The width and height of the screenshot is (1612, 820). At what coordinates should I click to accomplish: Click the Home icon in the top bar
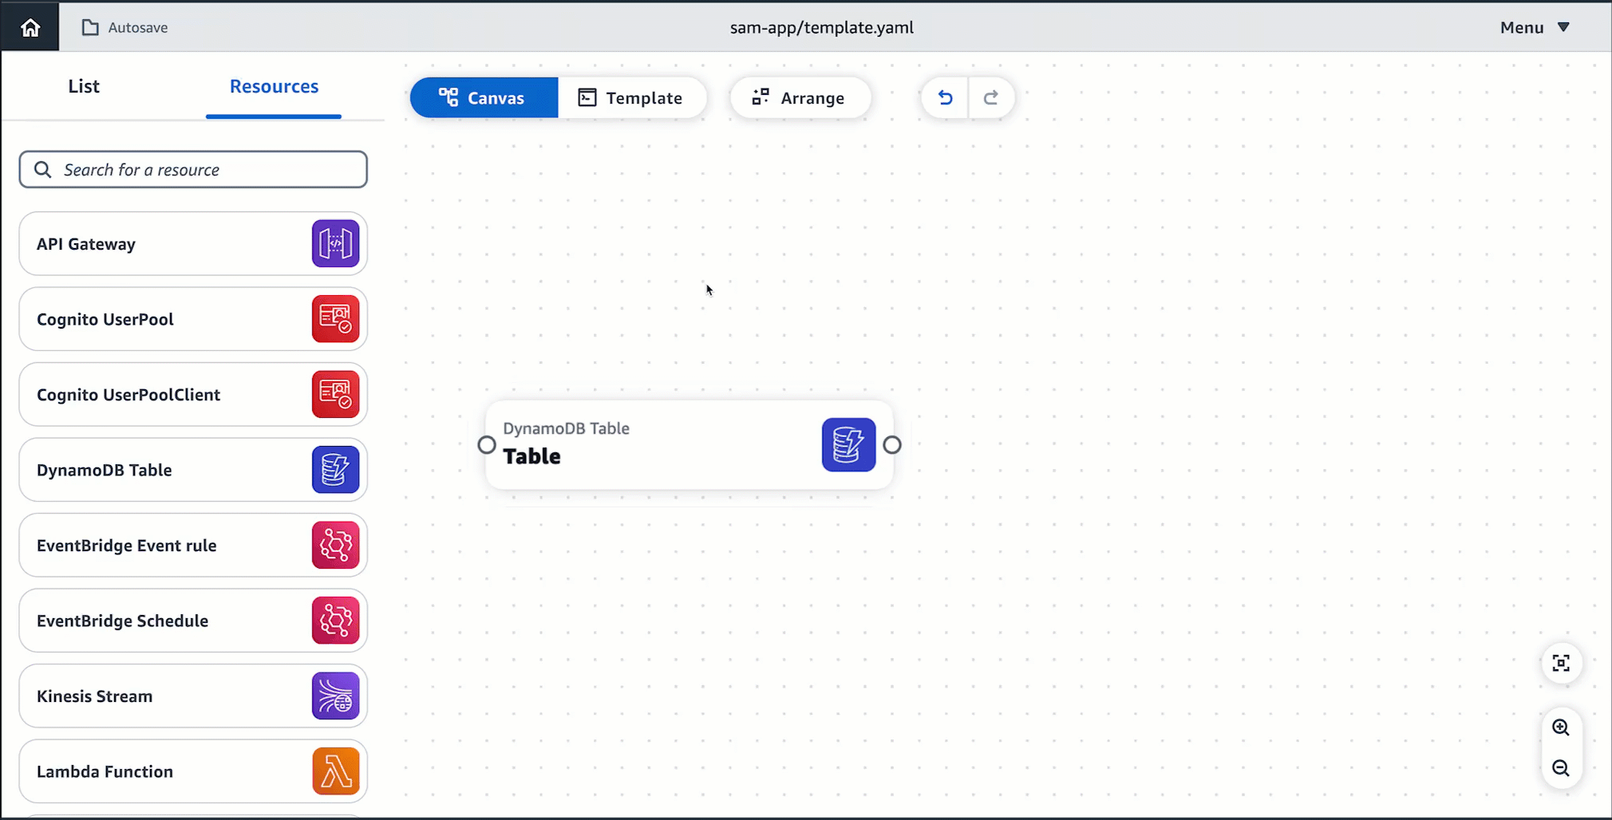click(x=30, y=26)
